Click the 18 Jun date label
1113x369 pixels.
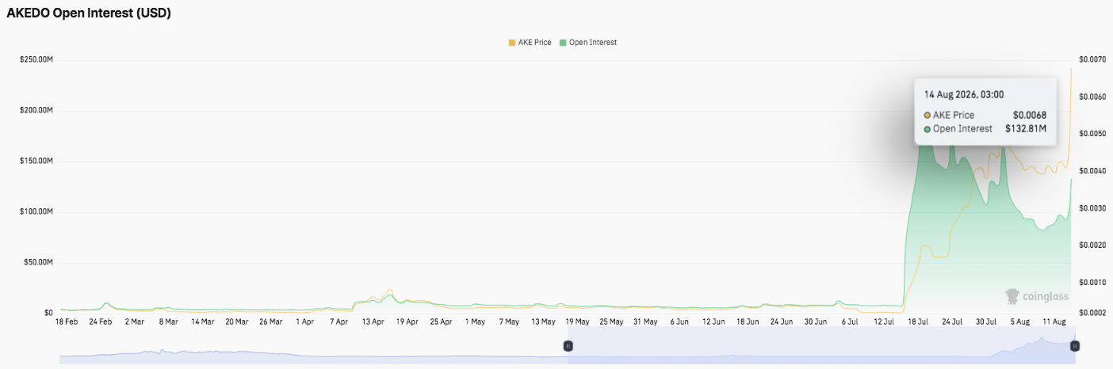pos(748,322)
